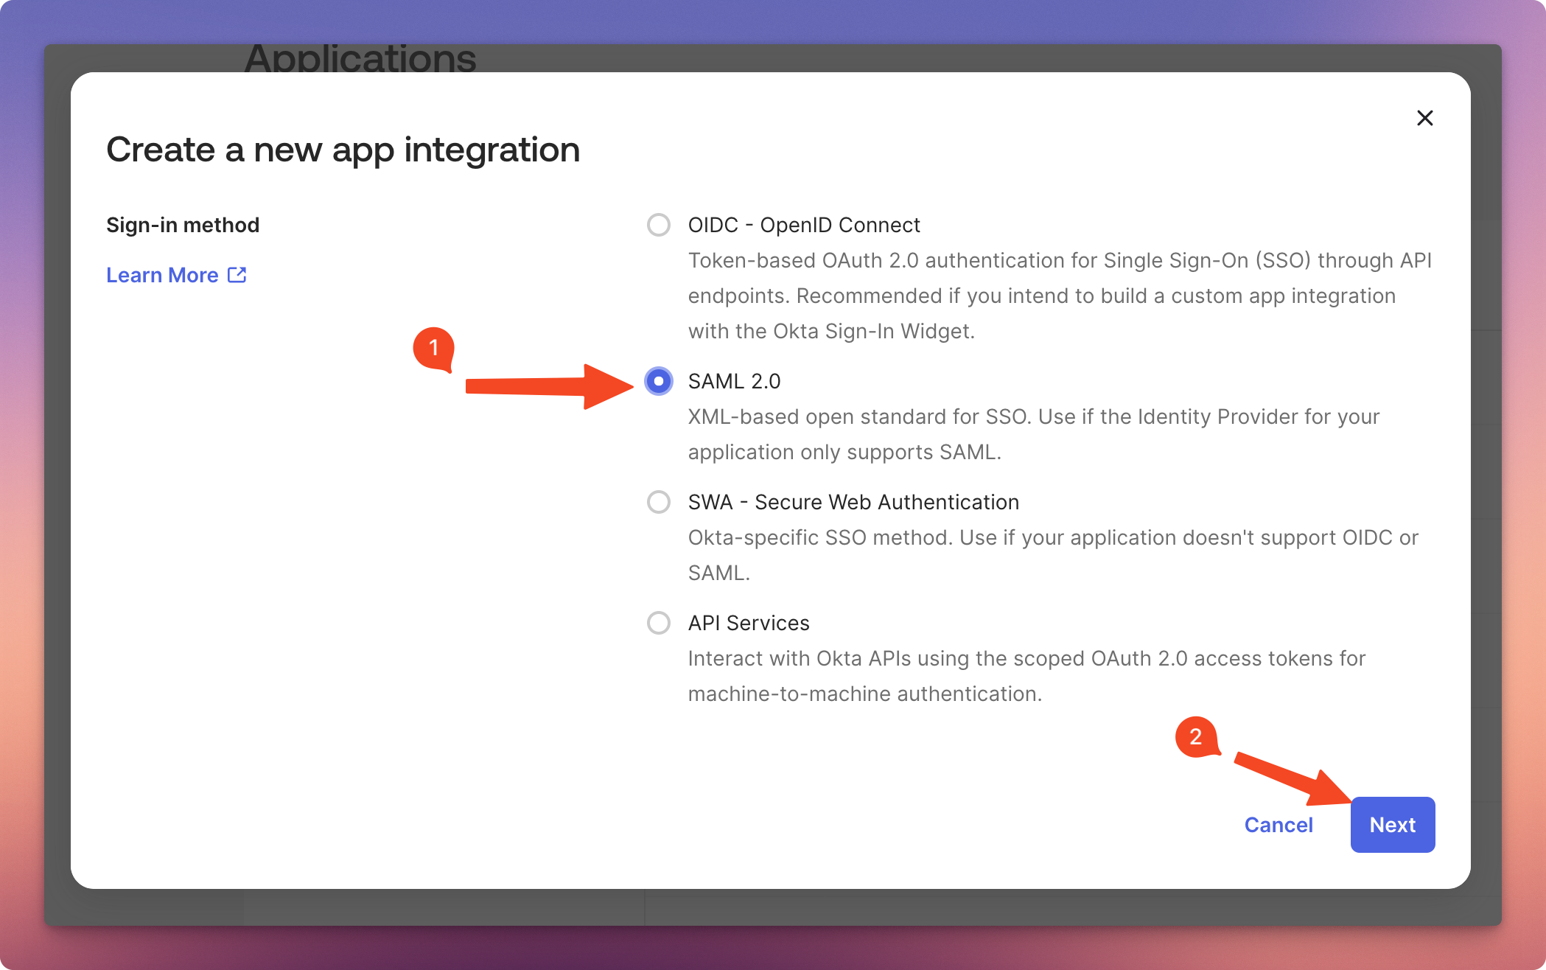This screenshot has height=970, width=1546.
Task: Choose SWA - Secure Web Authentication radio
Action: [x=658, y=502]
